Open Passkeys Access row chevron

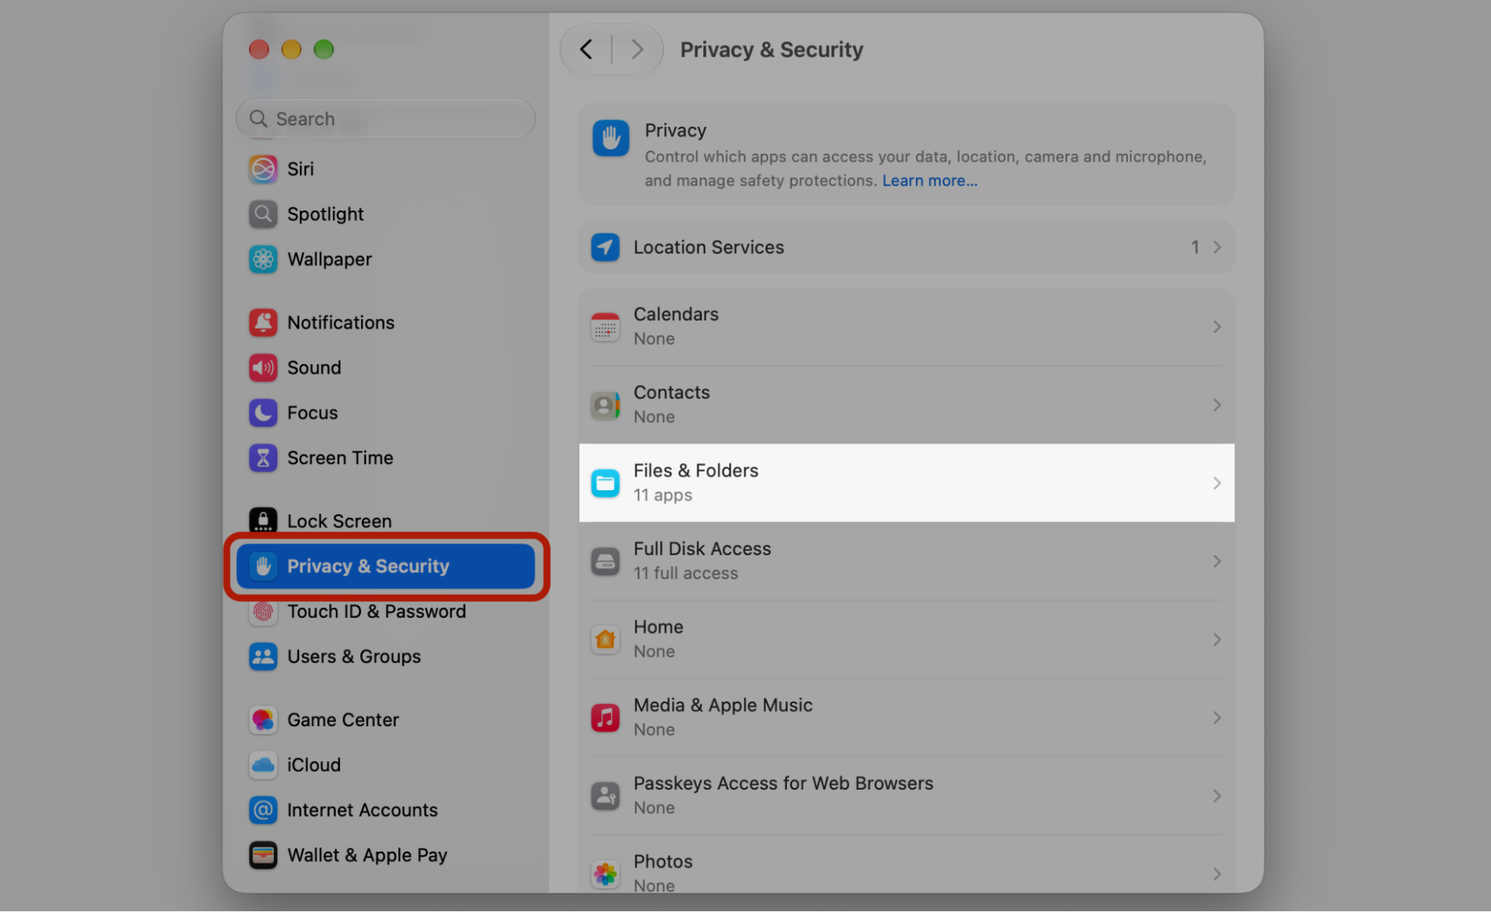[x=1217, y=796]
